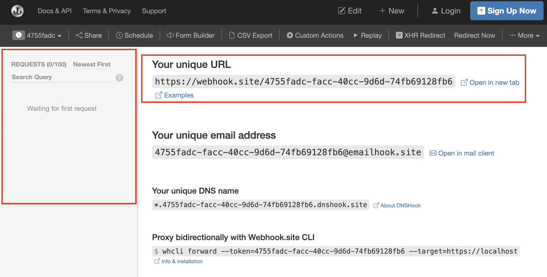This screenshot has width=547, height=277.
Task: Open Terms & Privacy page
Action: (107, 11)
